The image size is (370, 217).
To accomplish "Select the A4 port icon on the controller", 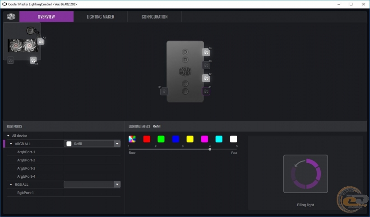I will pyautogui.click(x=206, y=52).
